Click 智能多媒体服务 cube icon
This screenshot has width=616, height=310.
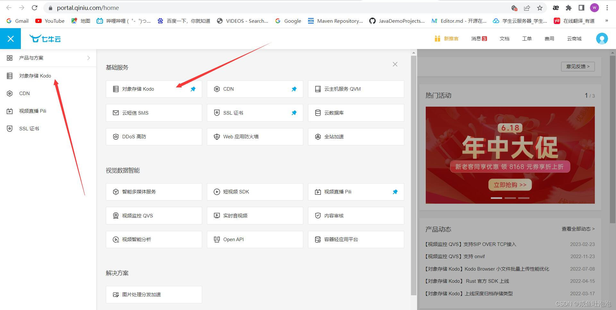point(116,192)
